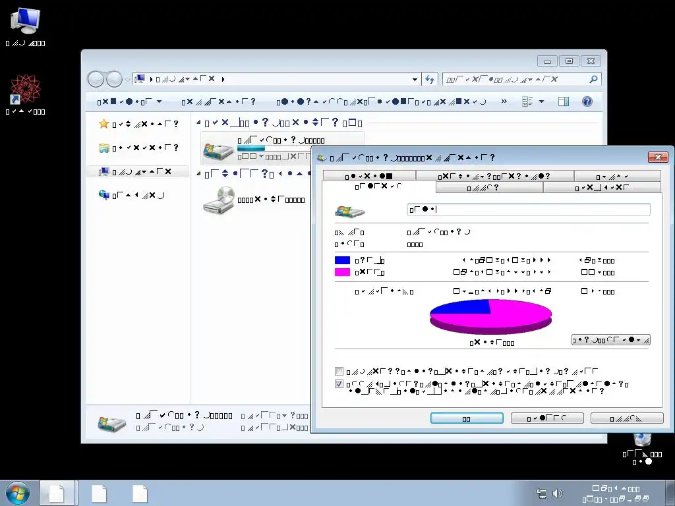Click the network icon in system tray
The image size is (675, 506).
click(542, 493)
